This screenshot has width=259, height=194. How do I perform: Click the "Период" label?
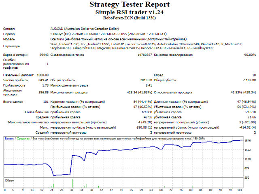tap(9, 34)
